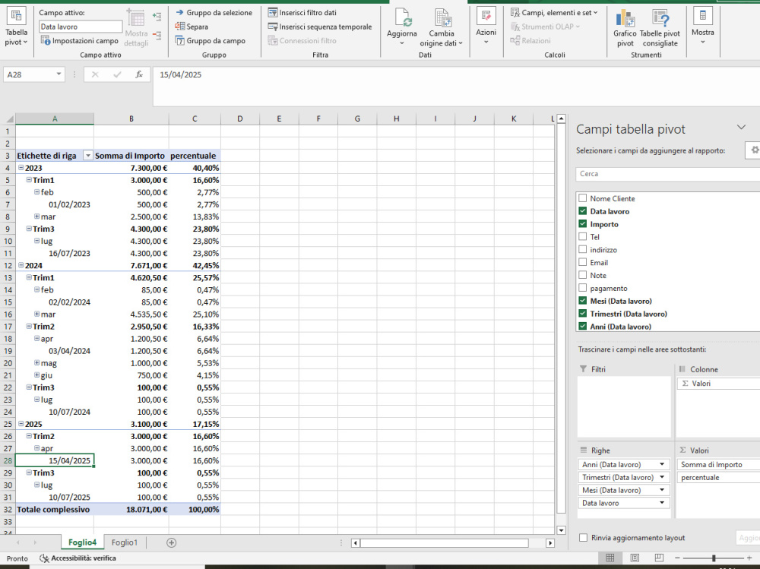Viewport: 760px width, 569px height.
Task: Open the Tabella pivot menu
Action: pyautogui.click(x=16, y=27)
